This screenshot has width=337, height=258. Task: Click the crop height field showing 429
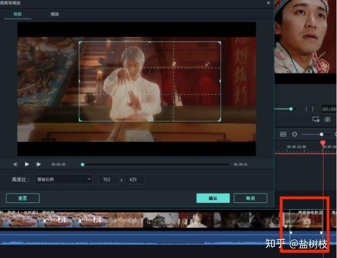[x=135, y=179]
